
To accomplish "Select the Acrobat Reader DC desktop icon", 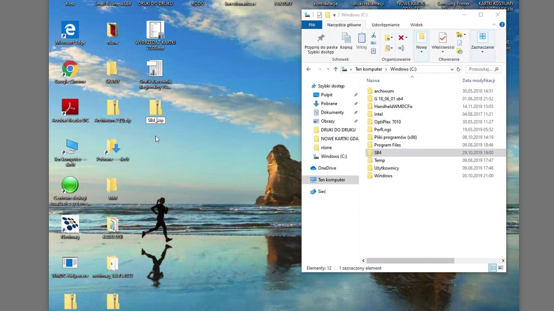I will [x=70, y=111].
